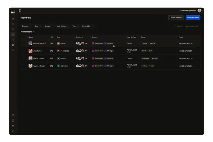This screenshot has height=142, width=213.
Task: Open the Group filter dropdown
Action: coord(49,26)
